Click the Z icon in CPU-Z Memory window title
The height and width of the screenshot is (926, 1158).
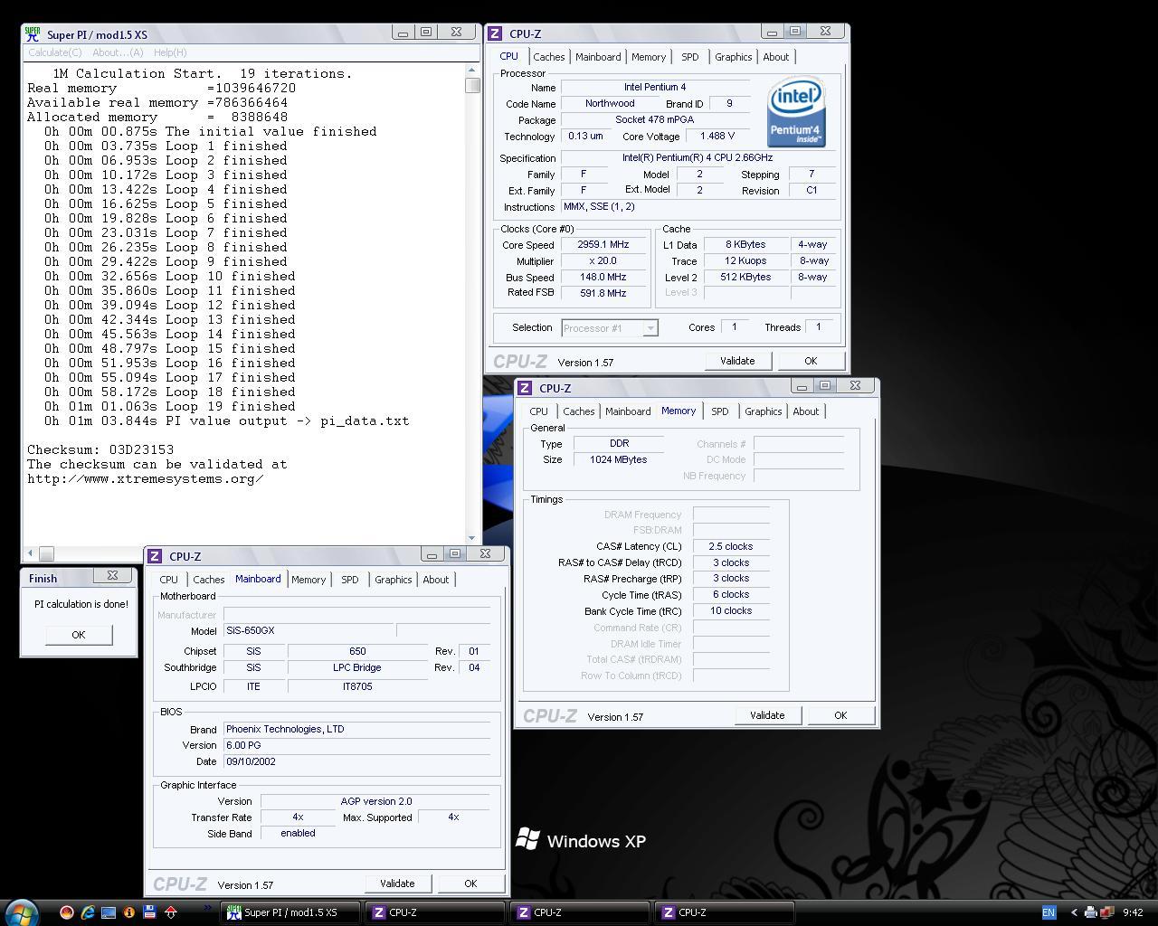(525, 388)
